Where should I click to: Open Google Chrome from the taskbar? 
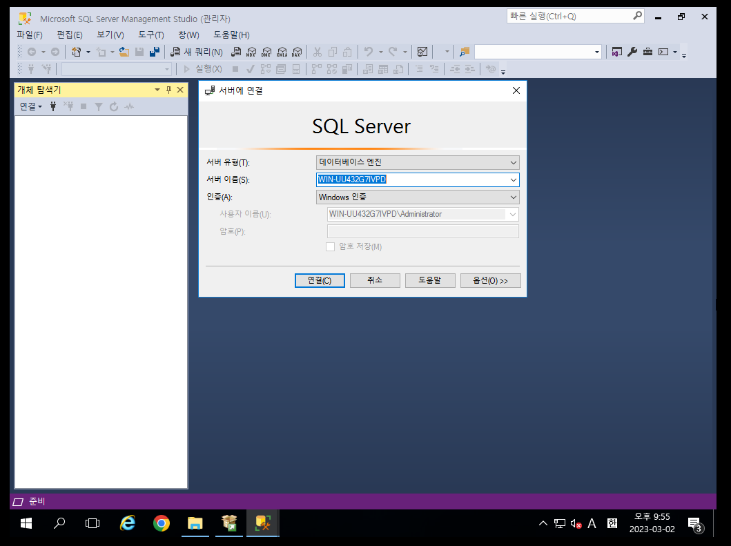click(x=162, y=523)
